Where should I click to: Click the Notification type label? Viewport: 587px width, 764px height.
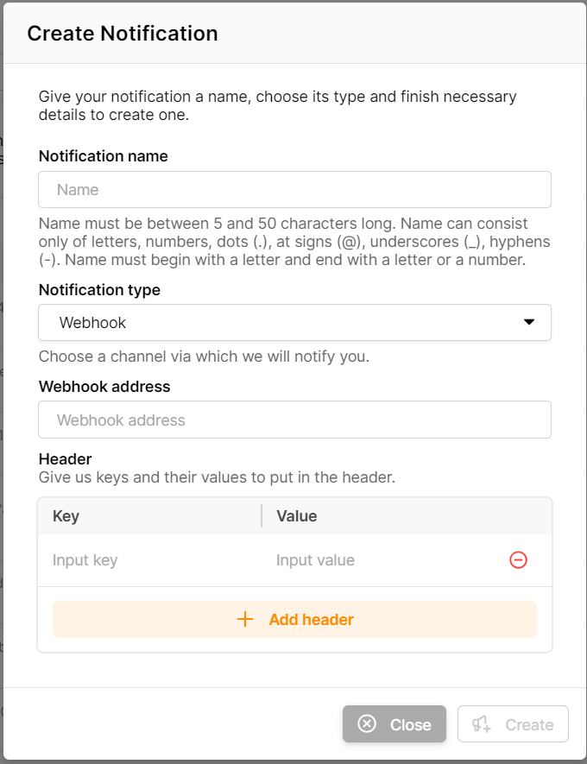click(x=99, y=290)
